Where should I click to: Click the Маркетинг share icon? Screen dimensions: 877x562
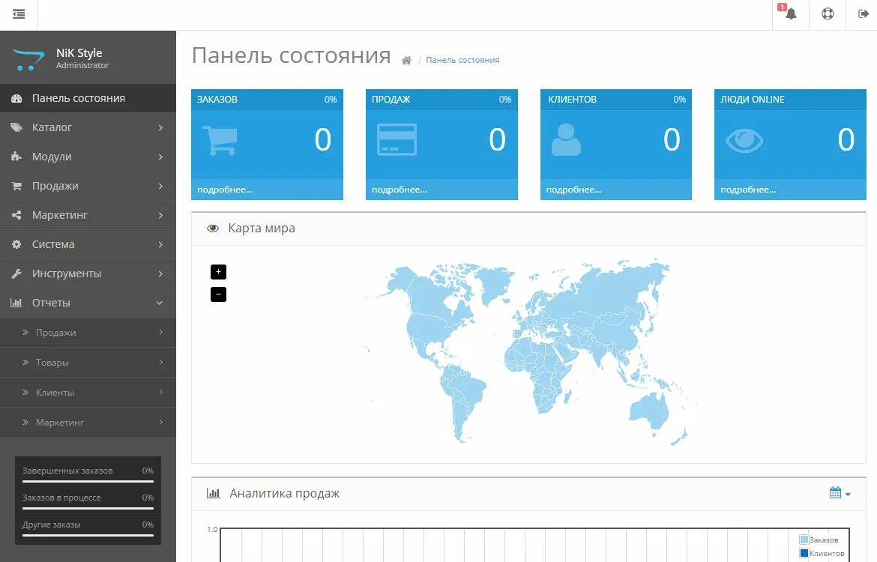coord(16,215)
